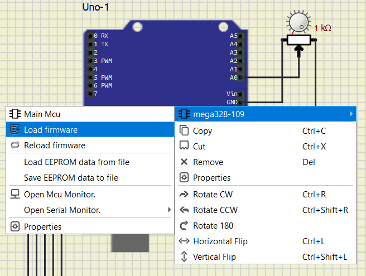Click the Vertical Flip icon
The width and height of the screenshot is (366, 276).
[184, 257]
